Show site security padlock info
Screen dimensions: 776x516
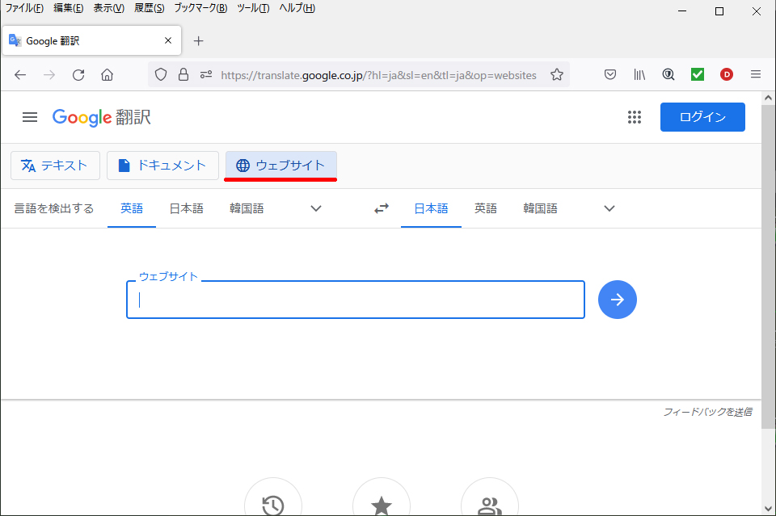point(183,74)
